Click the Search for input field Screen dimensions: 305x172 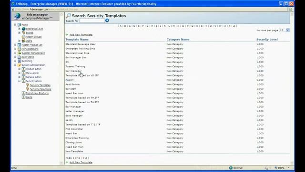pyautogui.click(x=92, y=21)
